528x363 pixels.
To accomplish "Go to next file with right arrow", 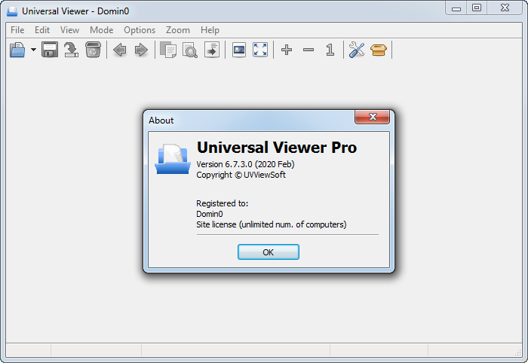I will coord(141,50).
